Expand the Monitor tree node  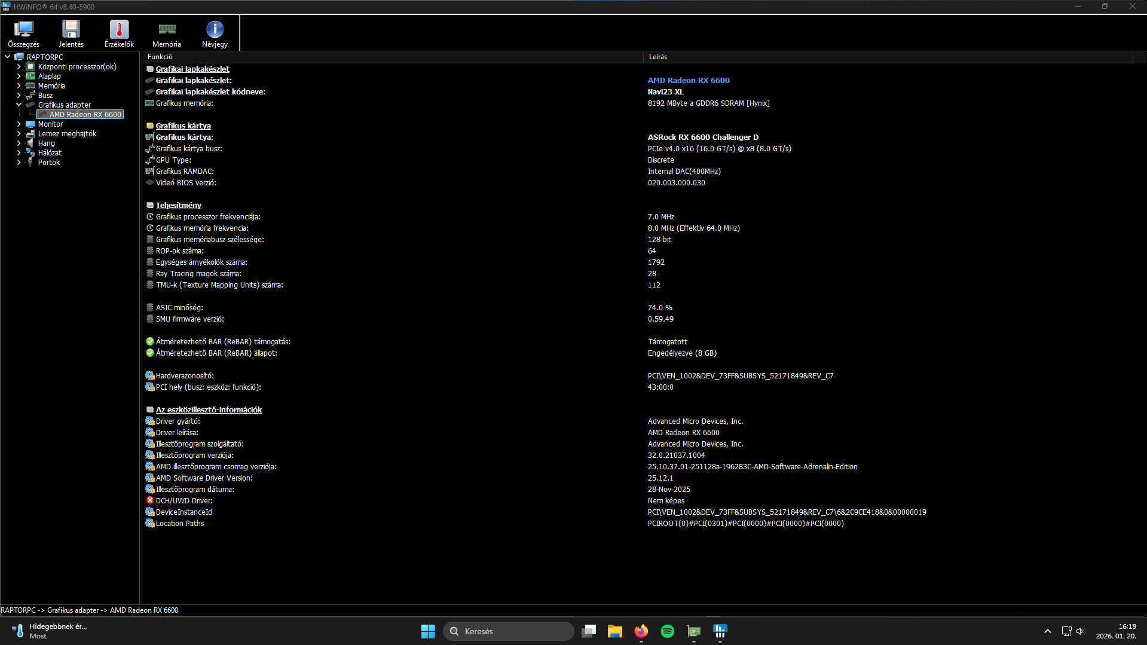pyautogui.click(x=19, y=124)
